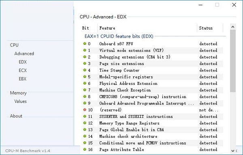This screenshot has height=155, width=243.
Task: Select 'Time Stamp Counter' text
Action: [119, 70]
